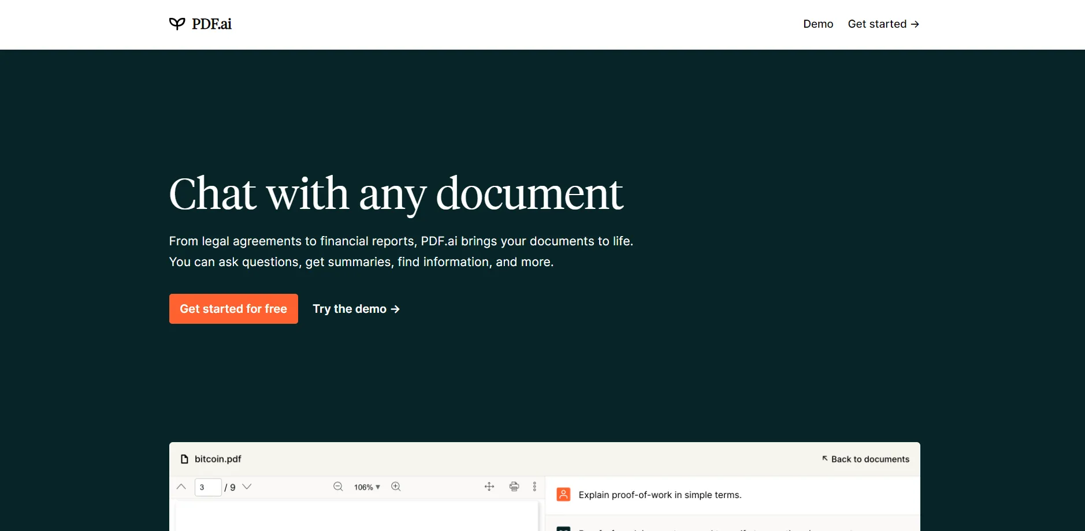Open the Demo navigation item
The height and width of the screenshot is (531, 1085).
pos(818,24)
